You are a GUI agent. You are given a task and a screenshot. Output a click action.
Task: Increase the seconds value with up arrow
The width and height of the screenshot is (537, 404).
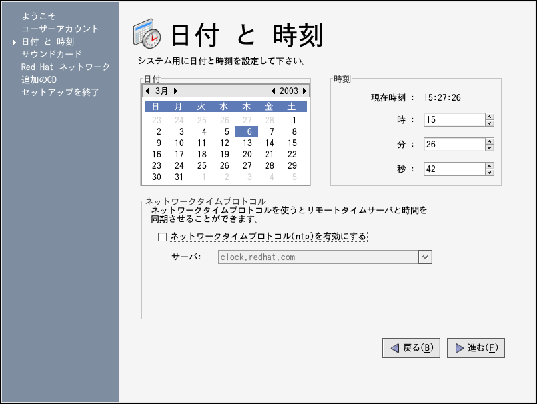(x=490, y=166)
